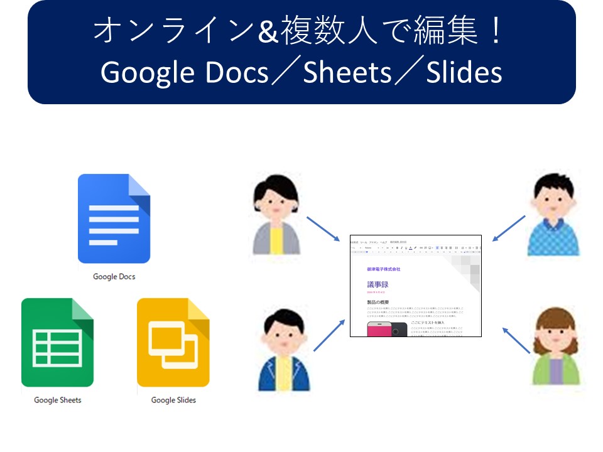Viewport: 603px width, 452px height.
Task: Click the text color icon in document toolbar
Action: (x=410, y=248)
